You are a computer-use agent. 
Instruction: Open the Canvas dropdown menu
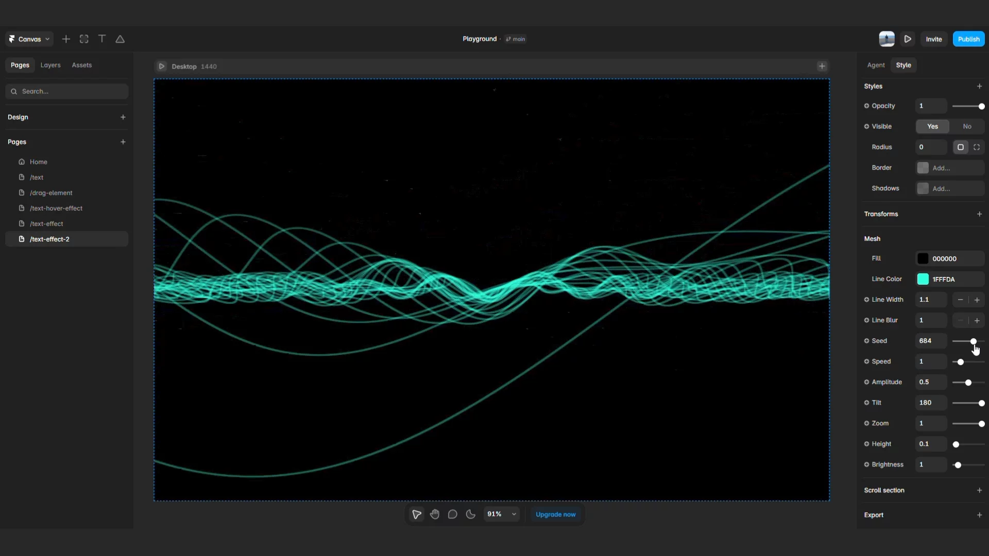(x=29, y=39)
